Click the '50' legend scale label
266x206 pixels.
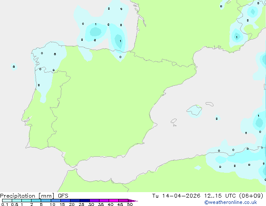[130, 204]
